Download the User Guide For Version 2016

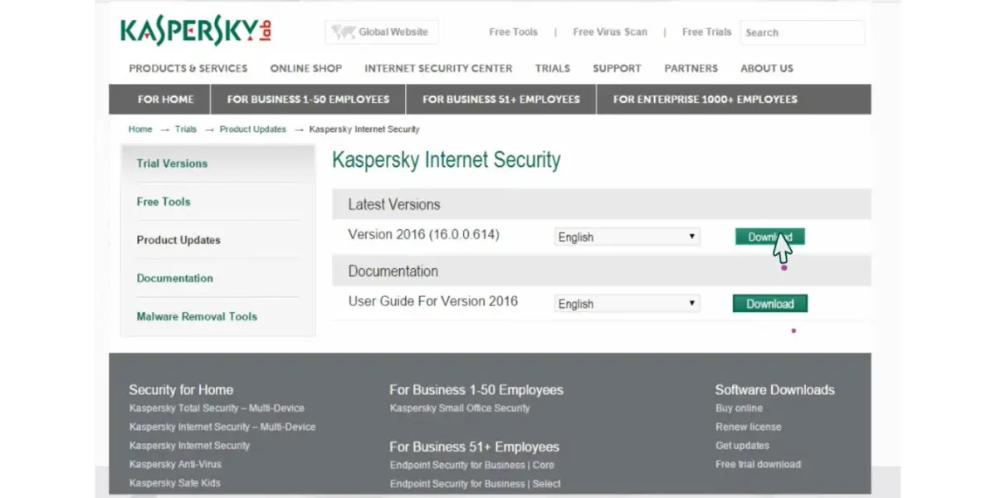[769, 304]
